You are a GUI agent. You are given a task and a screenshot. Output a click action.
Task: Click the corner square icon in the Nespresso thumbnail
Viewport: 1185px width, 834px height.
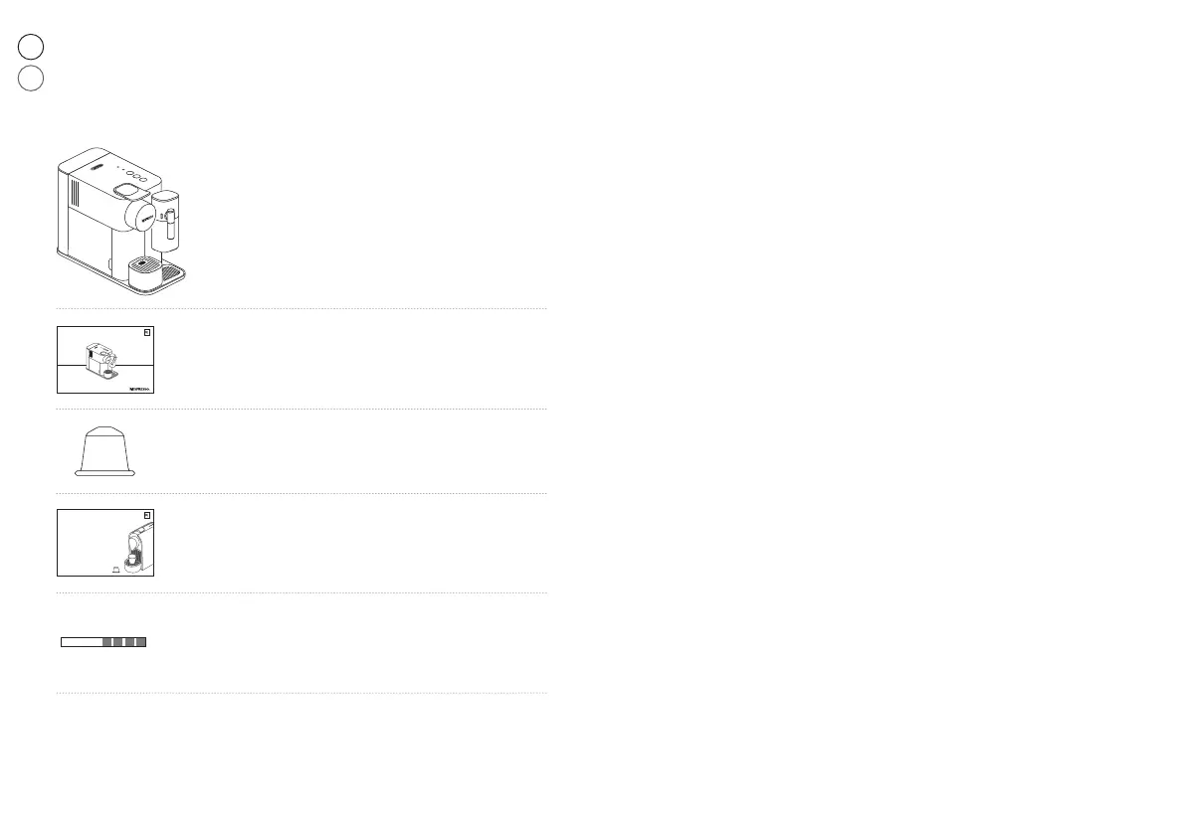pos(146,333)
